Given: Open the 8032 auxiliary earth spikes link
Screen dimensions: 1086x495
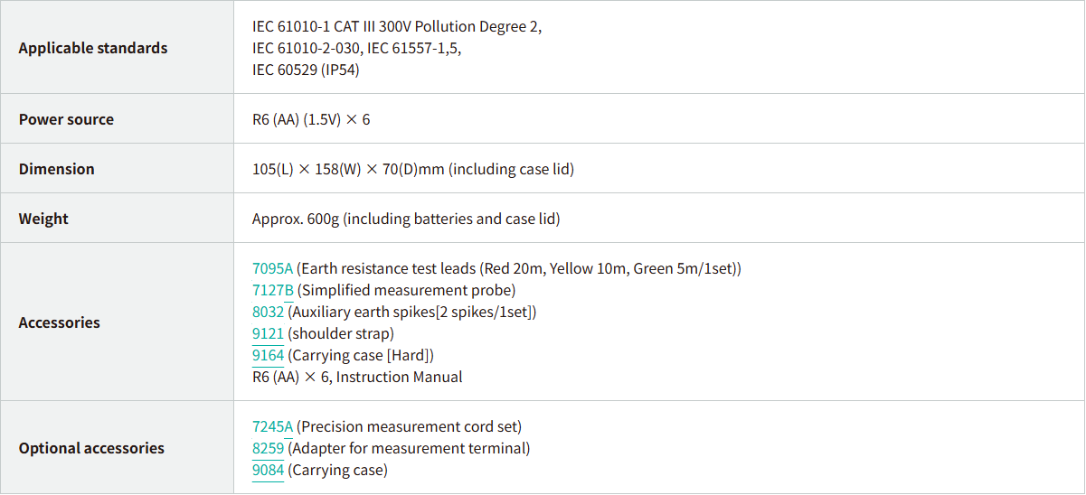Looking at the screenshot, I should pyautogui.click(x=268, y=312).
